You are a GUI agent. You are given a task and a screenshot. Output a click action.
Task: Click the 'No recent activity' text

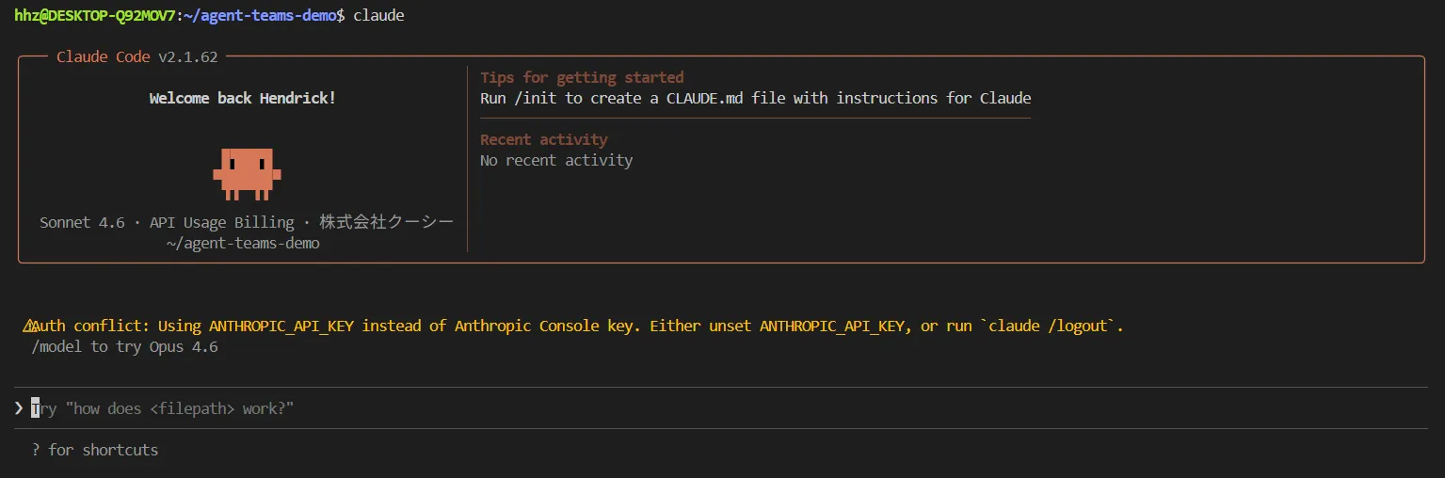pyautogui.click(x=556, y=160)
